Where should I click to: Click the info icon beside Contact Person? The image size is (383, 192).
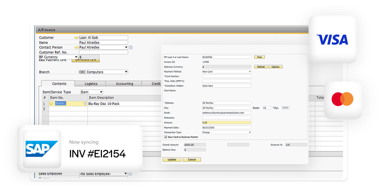tap(131, 47)
